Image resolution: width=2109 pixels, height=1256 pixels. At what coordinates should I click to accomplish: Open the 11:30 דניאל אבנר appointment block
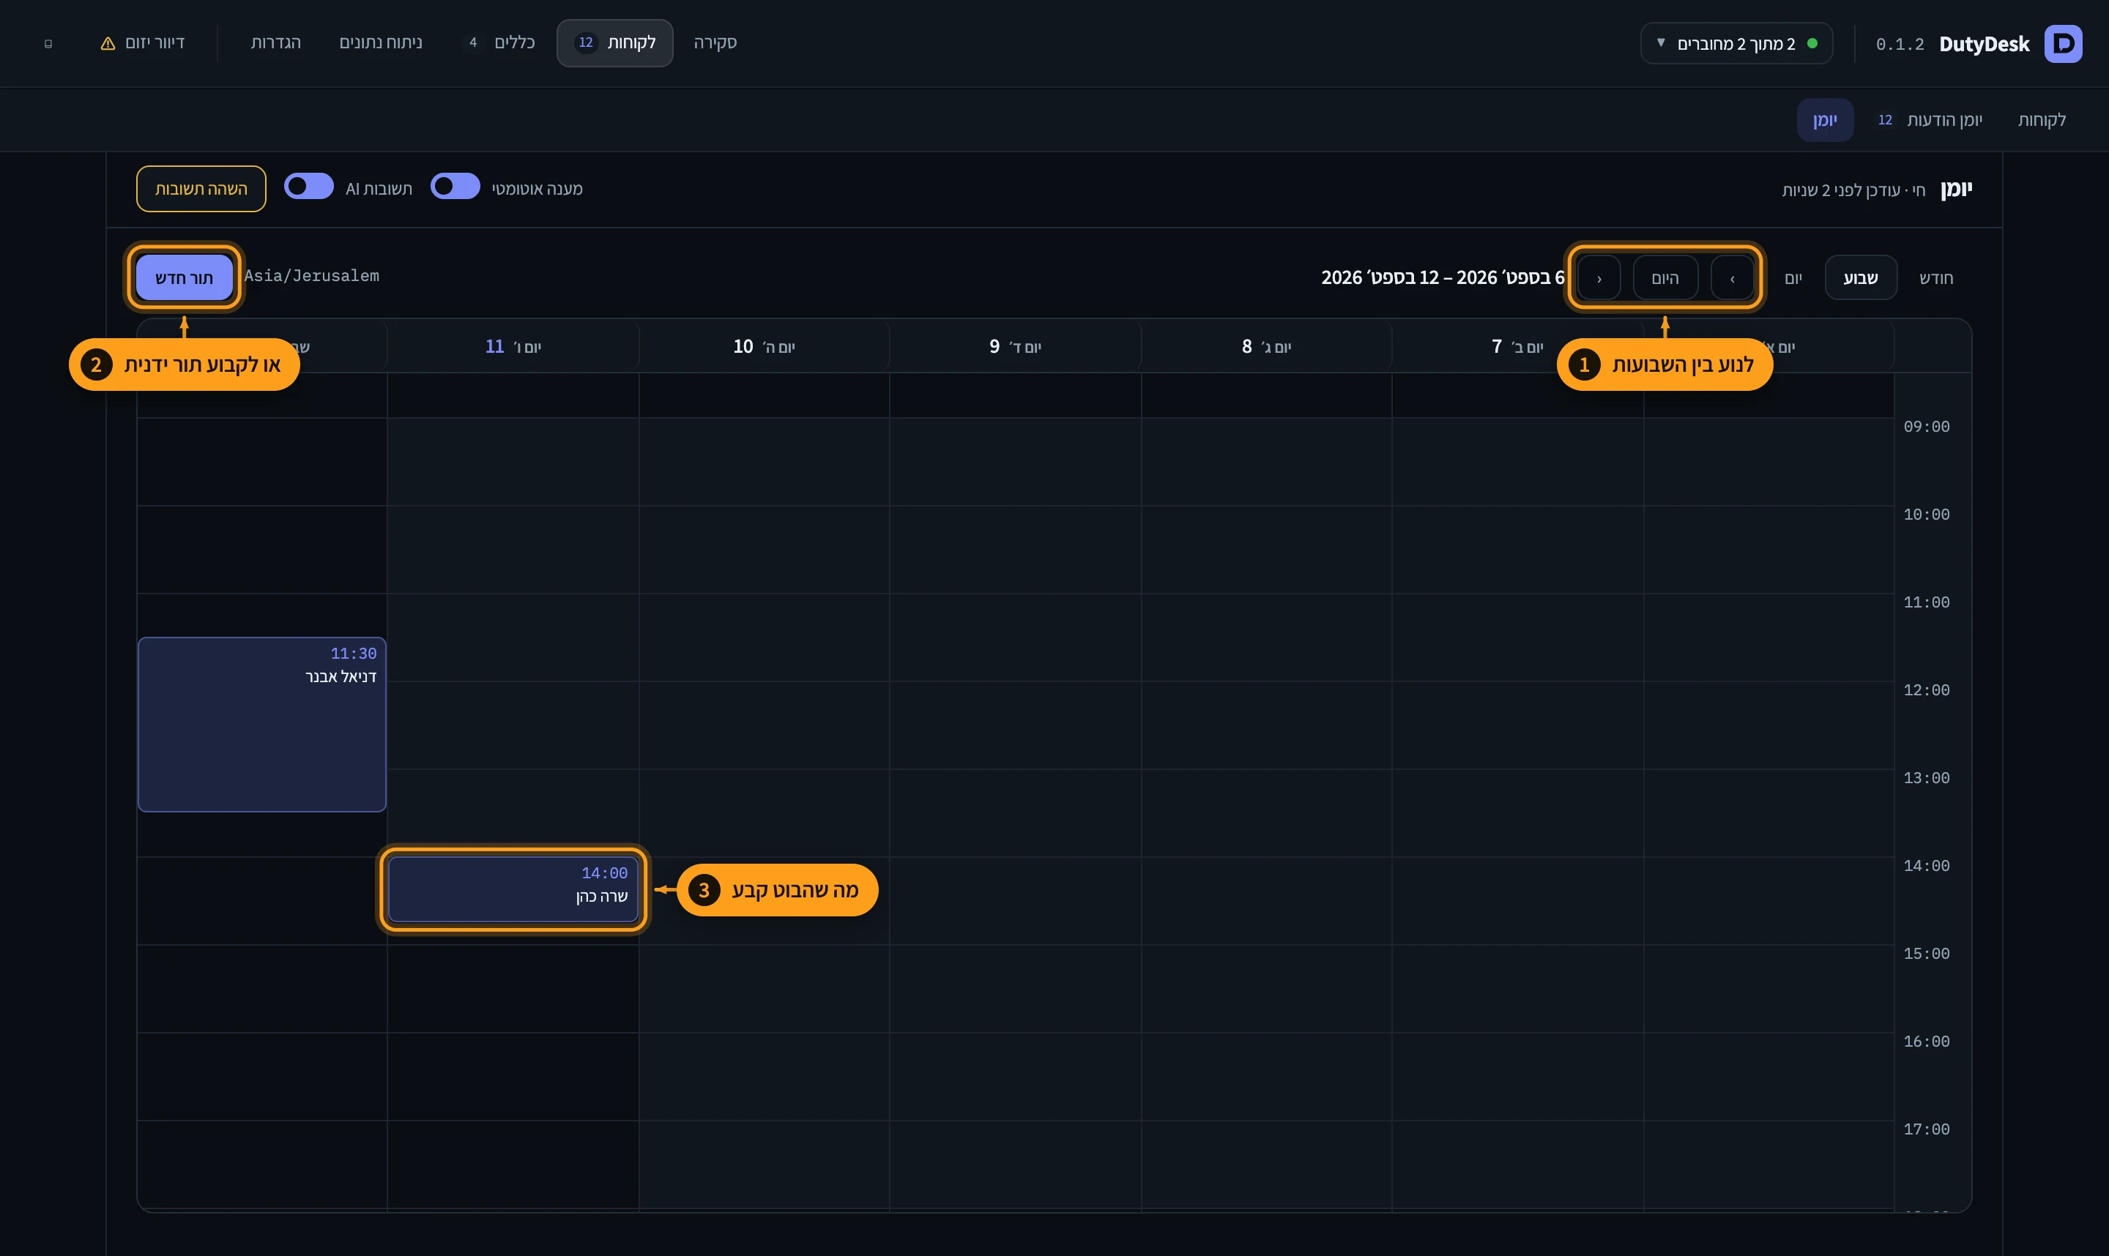(261, 725)
